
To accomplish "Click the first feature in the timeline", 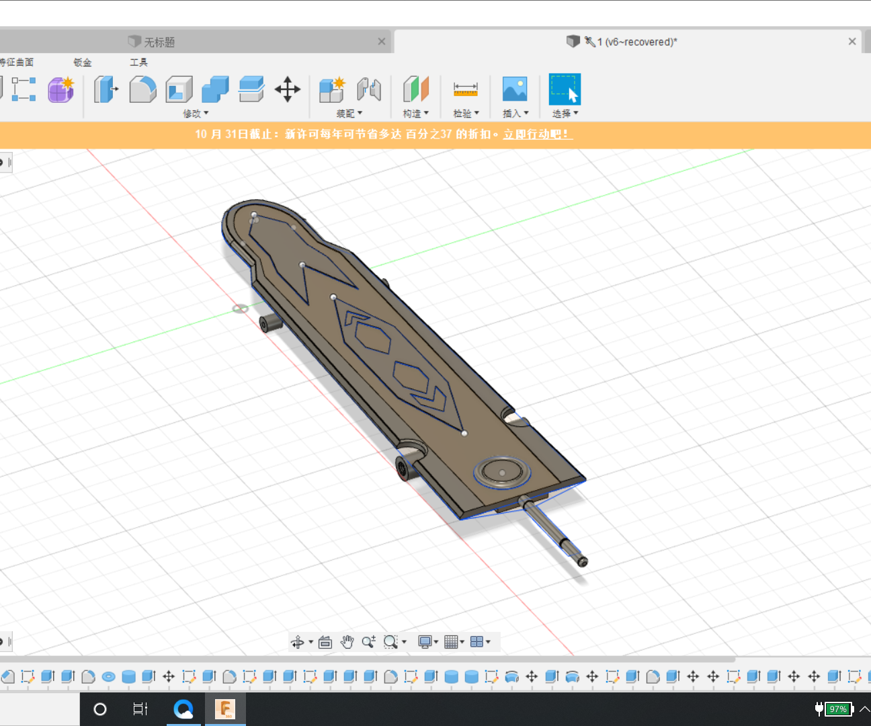I will click(8, 676).
